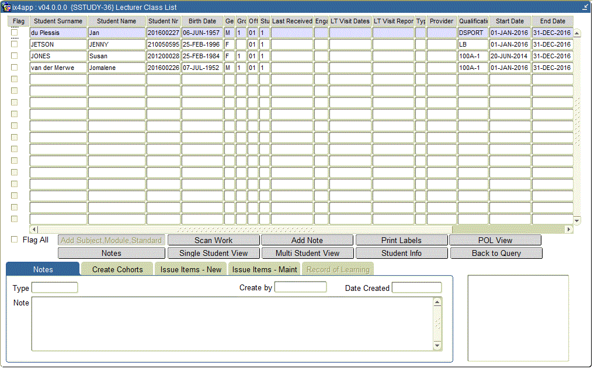Open the Issue Items - Maint tab
Screen dimensions: 594x369
(265, 269)
